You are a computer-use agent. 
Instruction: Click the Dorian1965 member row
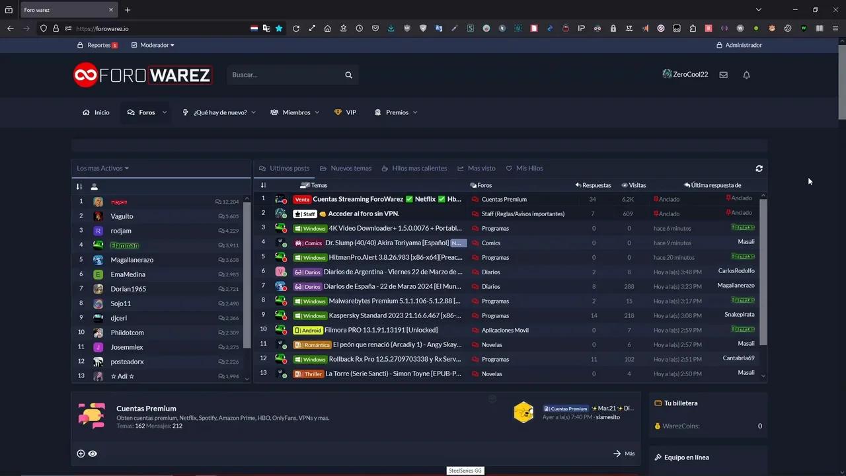(x=161, y=289)
